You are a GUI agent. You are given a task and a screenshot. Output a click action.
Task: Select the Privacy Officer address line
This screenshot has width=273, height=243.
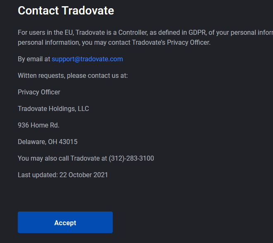click(39, 92)
